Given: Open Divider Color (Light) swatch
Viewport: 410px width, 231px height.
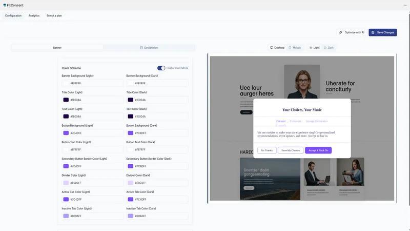Looking at the screenshot, I should (66, 183).
